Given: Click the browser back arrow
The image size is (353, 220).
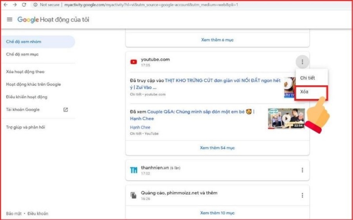Looking at the screenshot, I should click(x=5, y=5).
